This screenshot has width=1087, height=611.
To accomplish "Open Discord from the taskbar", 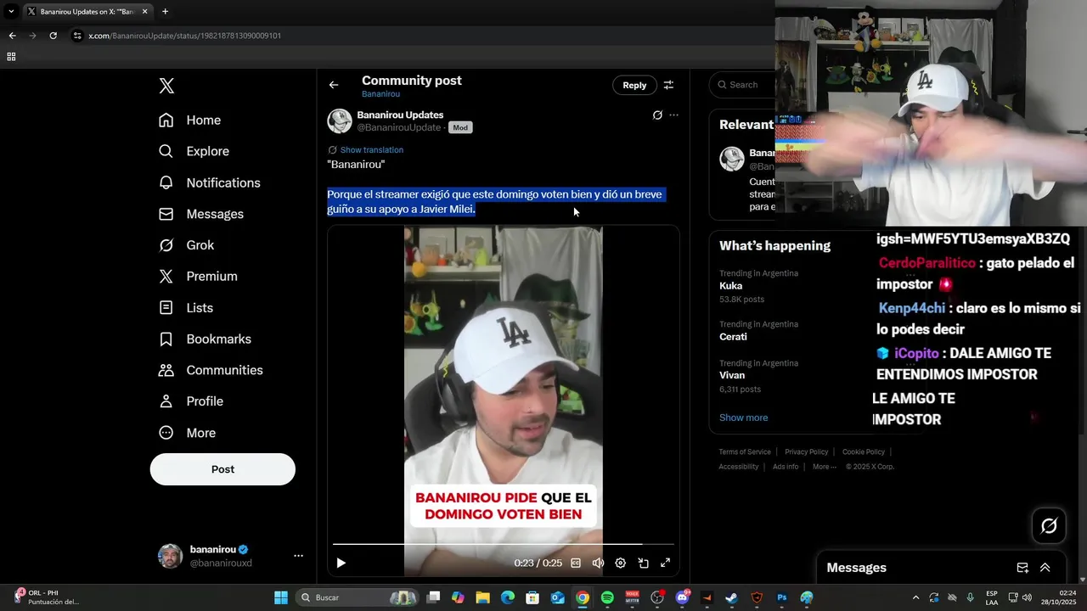I will click(x=682, y=597).
